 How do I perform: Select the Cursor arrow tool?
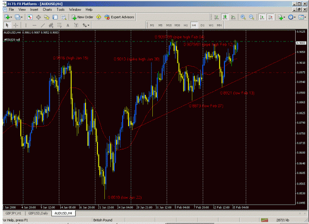[x=7, y=25]
